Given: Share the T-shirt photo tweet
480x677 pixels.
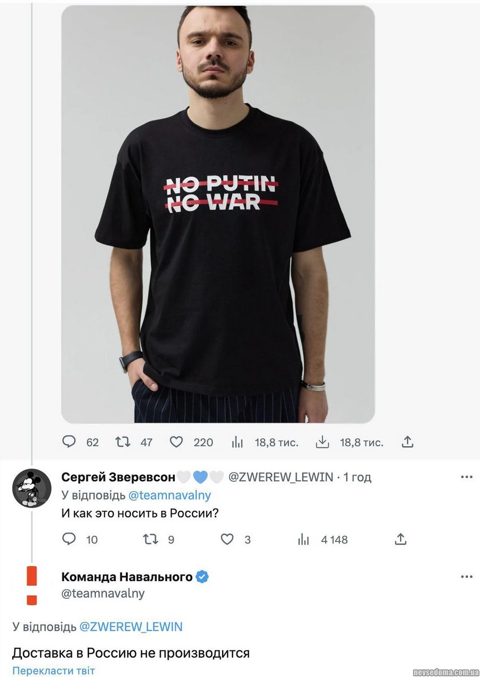Looking at the screenshot, I should tap(408, 442).
